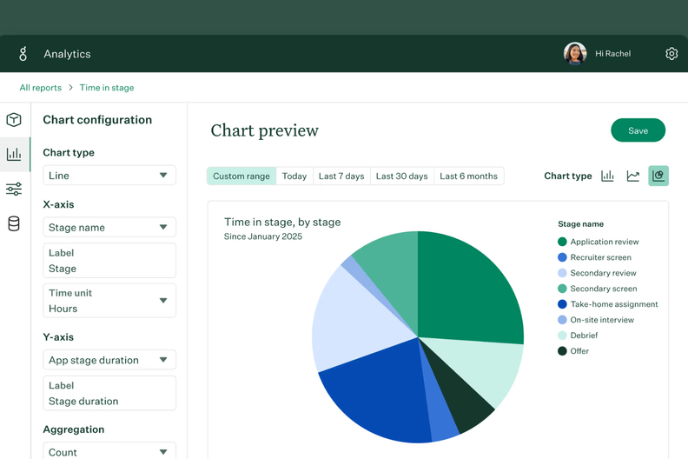Open the bar chart sidebar icon

(x=14, y=155)
